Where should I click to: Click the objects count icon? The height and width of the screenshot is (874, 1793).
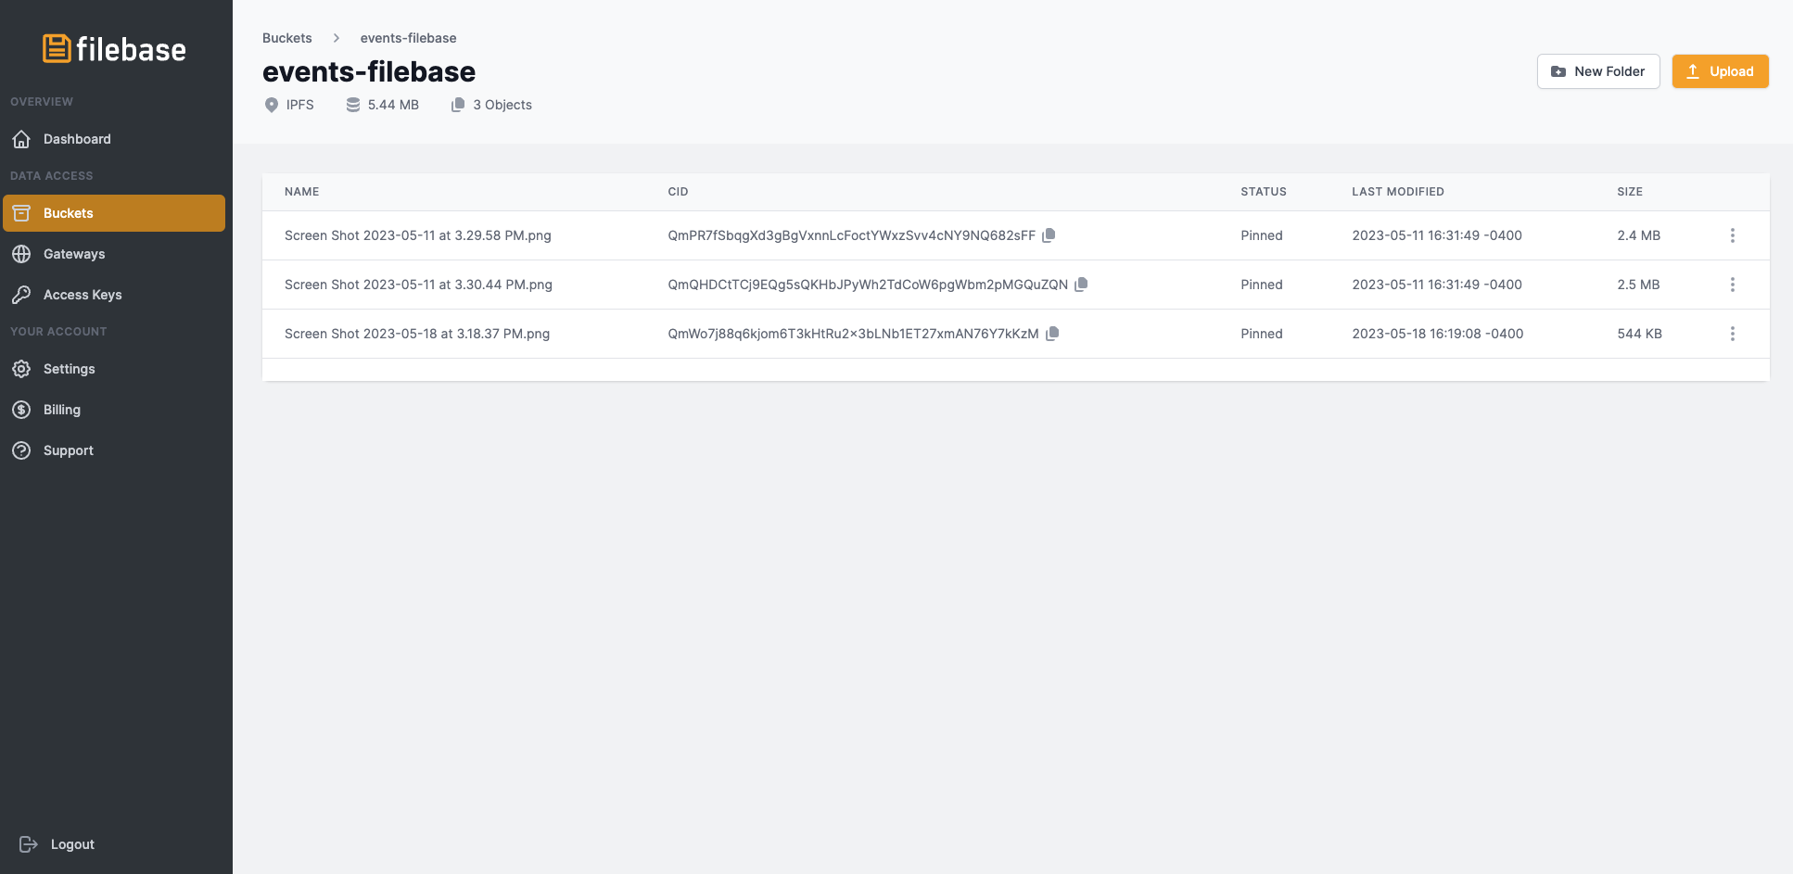(458, 105)
